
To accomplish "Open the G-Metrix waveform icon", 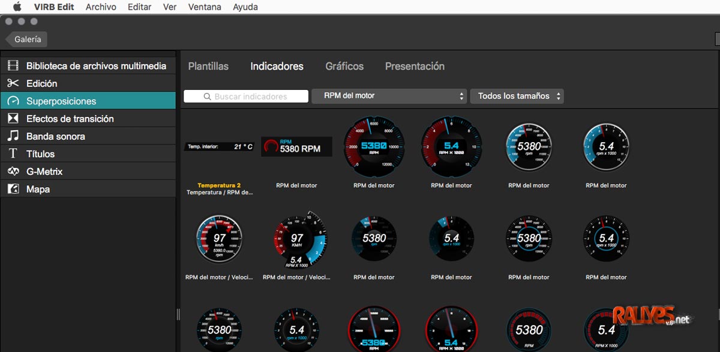I will point(13,172).
